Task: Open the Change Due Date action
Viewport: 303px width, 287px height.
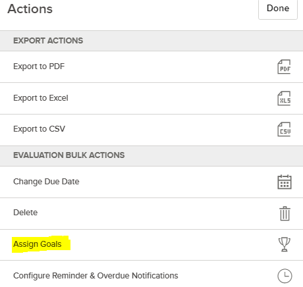Action: (x=46, y=182)
